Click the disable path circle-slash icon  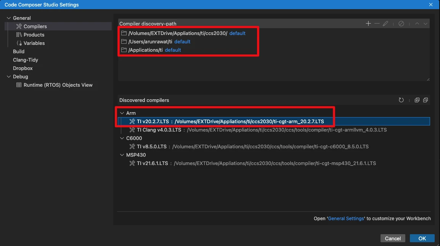pyautogui.click(x=401, y=24)
